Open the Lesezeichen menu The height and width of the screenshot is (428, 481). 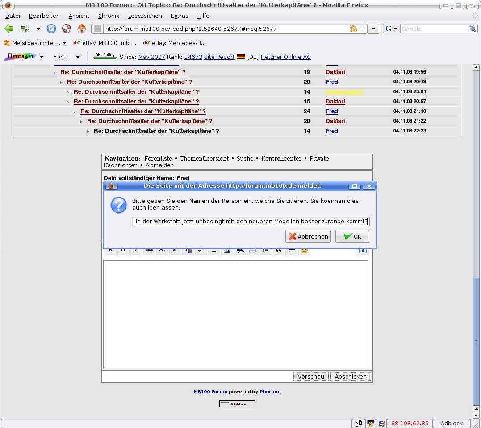(x=145, y=16)
